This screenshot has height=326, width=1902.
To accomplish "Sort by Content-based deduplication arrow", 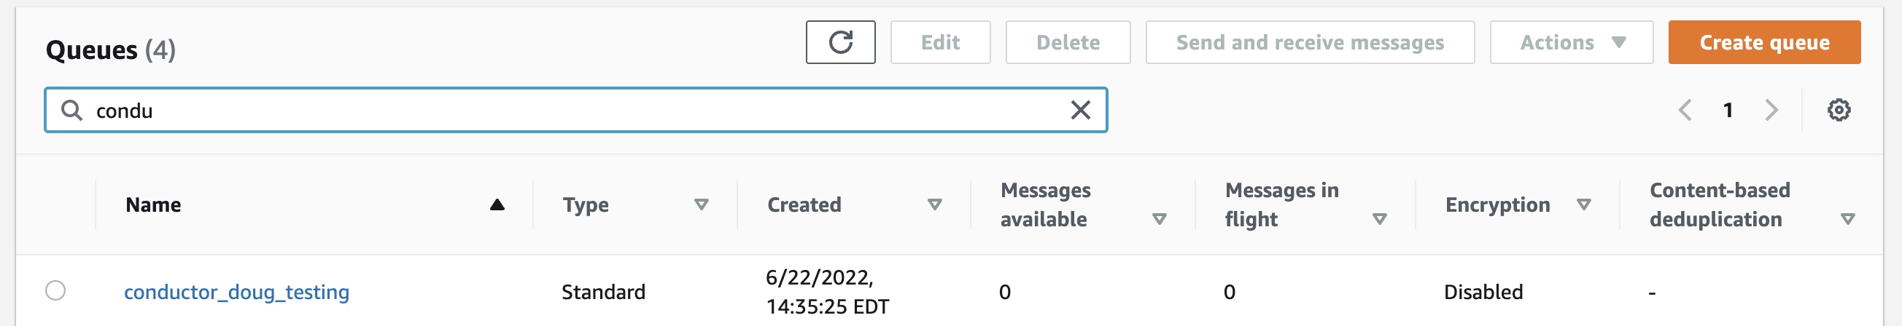I will point(1847,219).
